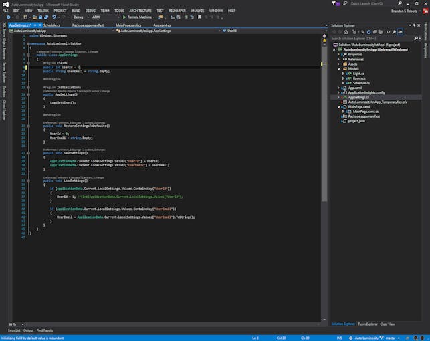Open the Debug configuration dropdown
The height and width of the screenshot is (341, 430).
pos(81,17)
